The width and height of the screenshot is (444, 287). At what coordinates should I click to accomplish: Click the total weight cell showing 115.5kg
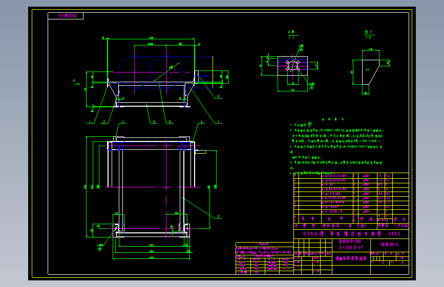[400, 226]
